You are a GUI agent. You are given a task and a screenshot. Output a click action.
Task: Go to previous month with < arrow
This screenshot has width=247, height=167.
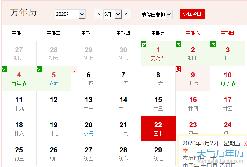click(99, 14)
